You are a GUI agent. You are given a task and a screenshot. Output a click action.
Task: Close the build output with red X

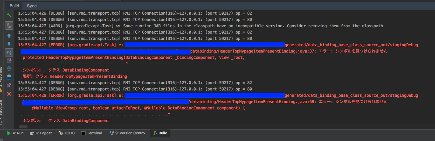(x=9, y=94)
